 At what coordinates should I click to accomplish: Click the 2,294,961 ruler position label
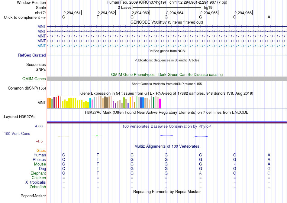pos(72,13)
